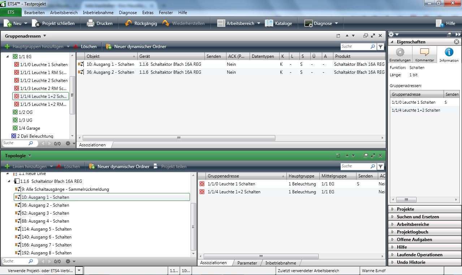462x275 pixels.
Task: Click Projekt schließen toolbar icon
Action: (36, 23)
